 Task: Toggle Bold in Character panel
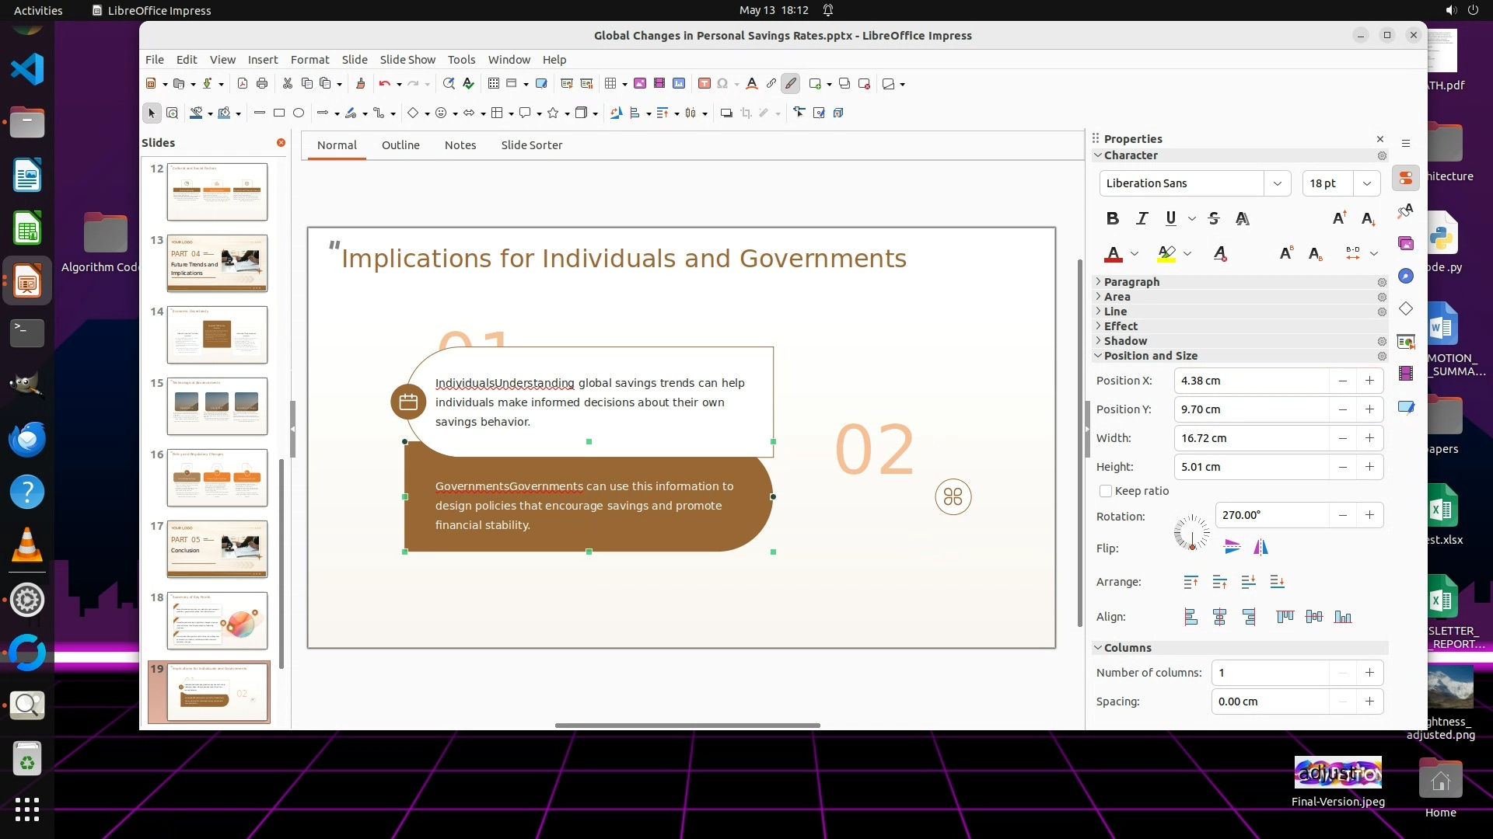[1113, 218]
